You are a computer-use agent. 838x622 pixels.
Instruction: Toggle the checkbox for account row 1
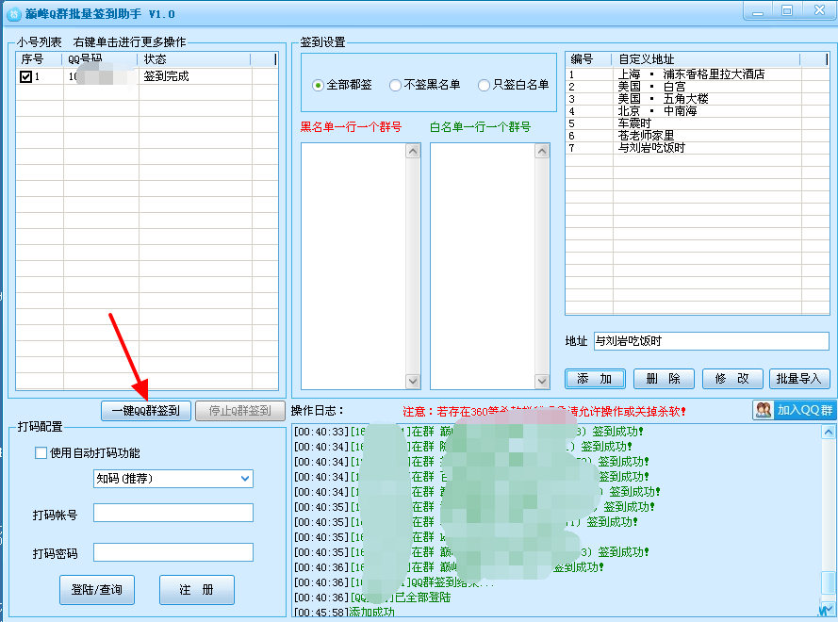click(x=25, y=76)
